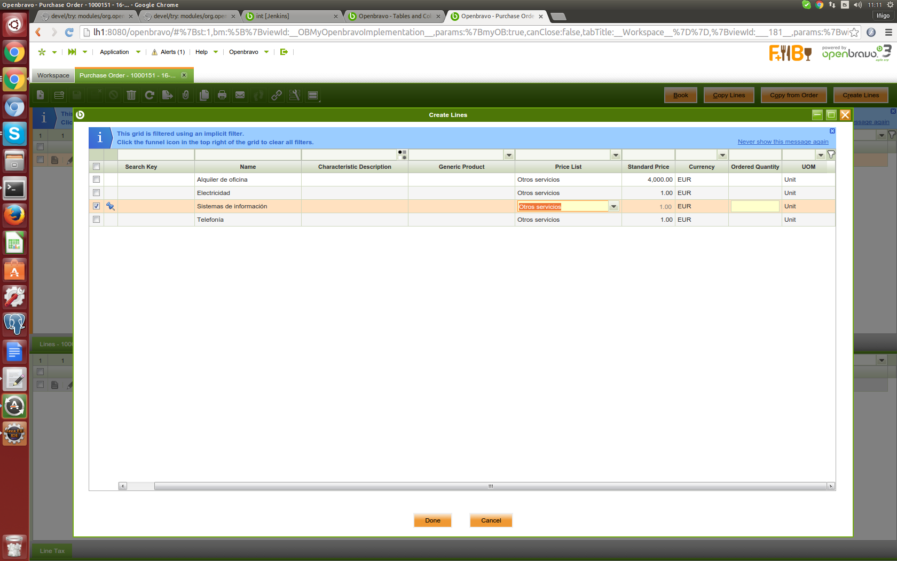The height and width of the screenshot is (561, 897).
Task: Click the Alerts (1) warning indicator
Action: coord(168,52)
